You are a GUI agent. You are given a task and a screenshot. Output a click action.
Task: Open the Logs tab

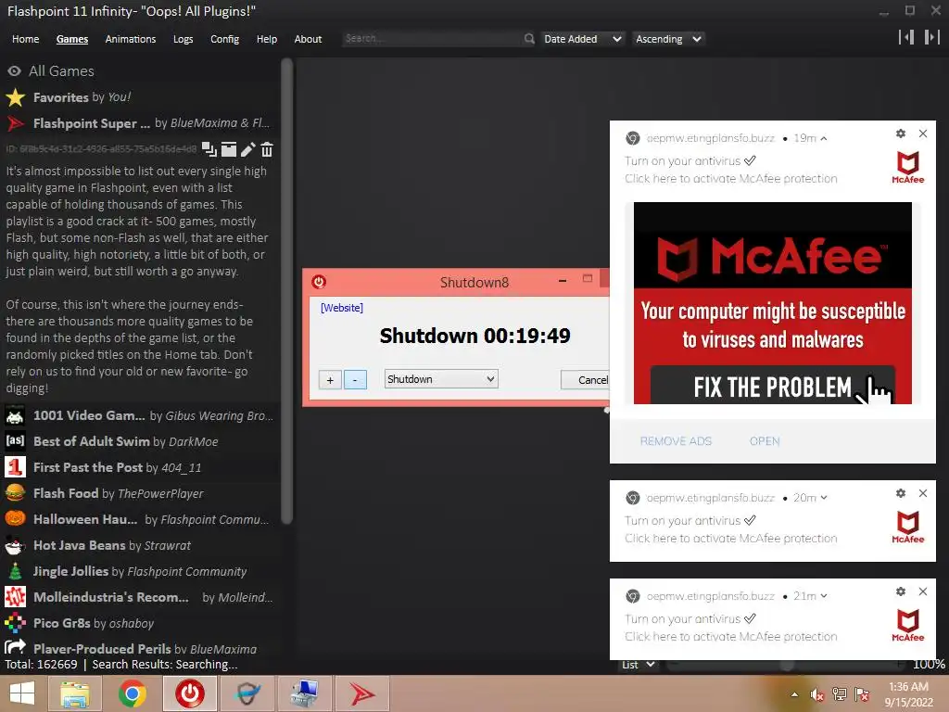coord(183,39)
